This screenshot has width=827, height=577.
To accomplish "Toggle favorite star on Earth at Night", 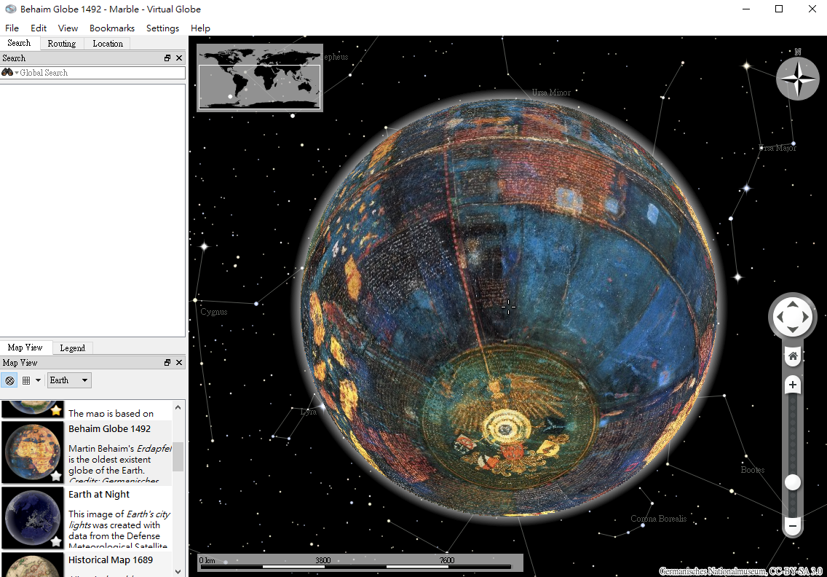I will [56, 541].
